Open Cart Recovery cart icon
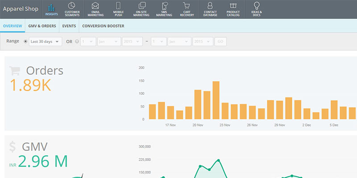The width and height of the screenshot is (357, 178). (187, 6)
